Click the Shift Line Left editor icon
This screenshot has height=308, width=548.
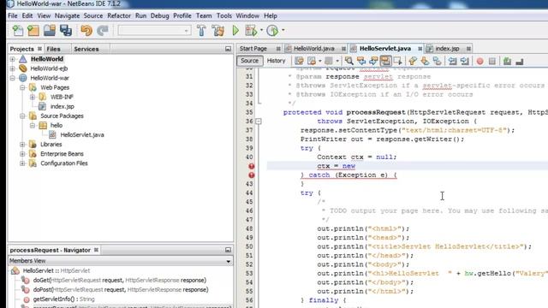click(x=453, y=61)
